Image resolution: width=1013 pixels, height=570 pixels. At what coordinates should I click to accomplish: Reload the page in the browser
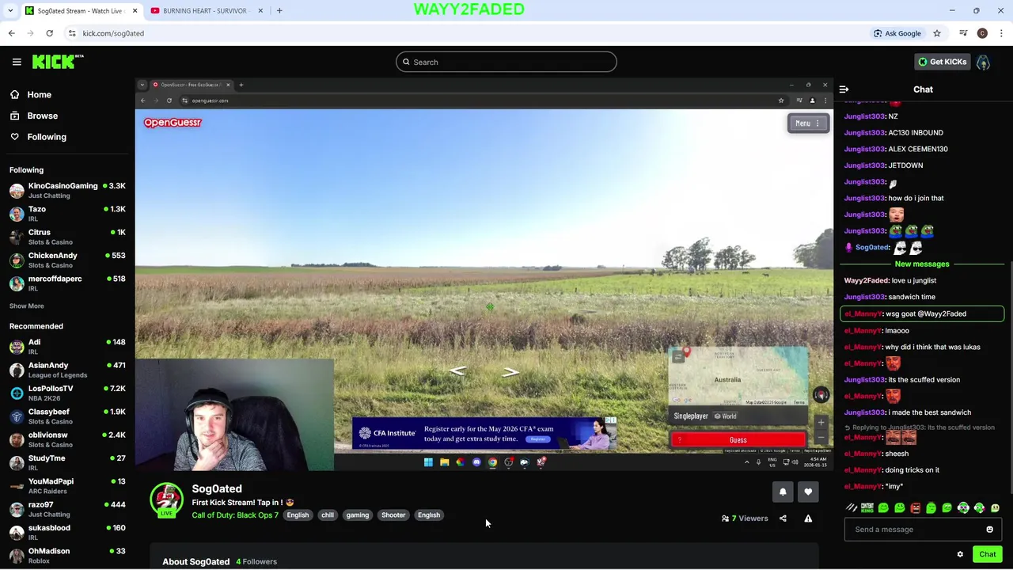(x=49, y=33)
